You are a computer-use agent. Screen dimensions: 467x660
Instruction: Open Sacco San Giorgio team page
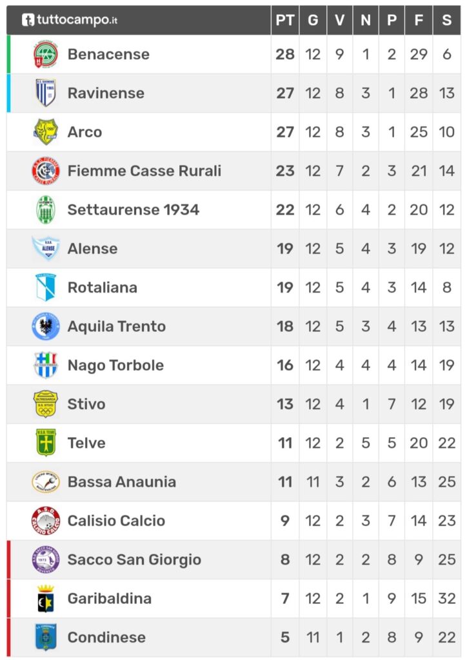point(134,560)
